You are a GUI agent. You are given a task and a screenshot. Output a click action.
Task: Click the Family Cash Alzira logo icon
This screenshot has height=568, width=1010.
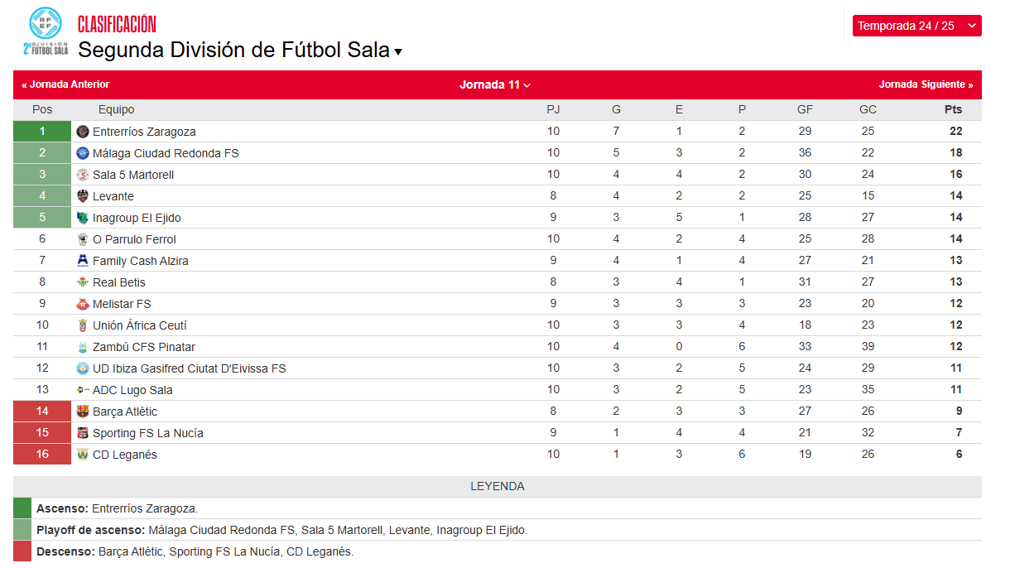[82, 261]
